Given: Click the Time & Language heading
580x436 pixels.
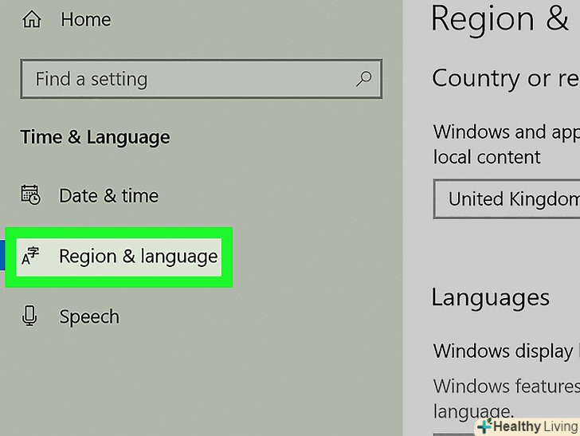Looking at the screenshot, I should point(95,137).
